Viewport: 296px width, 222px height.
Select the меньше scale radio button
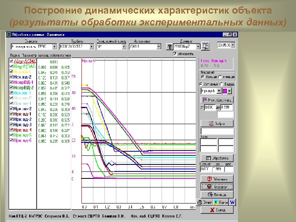pos(220,77)
